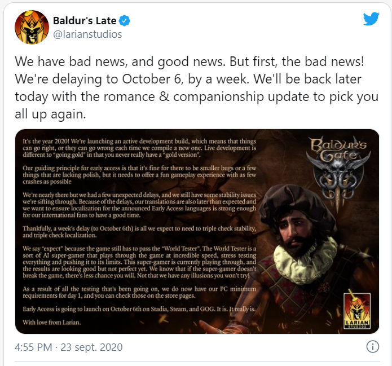Screen dimensions: 392x366
Task: Click the PC minimum requirements paragraph
Action: (139, 292)
